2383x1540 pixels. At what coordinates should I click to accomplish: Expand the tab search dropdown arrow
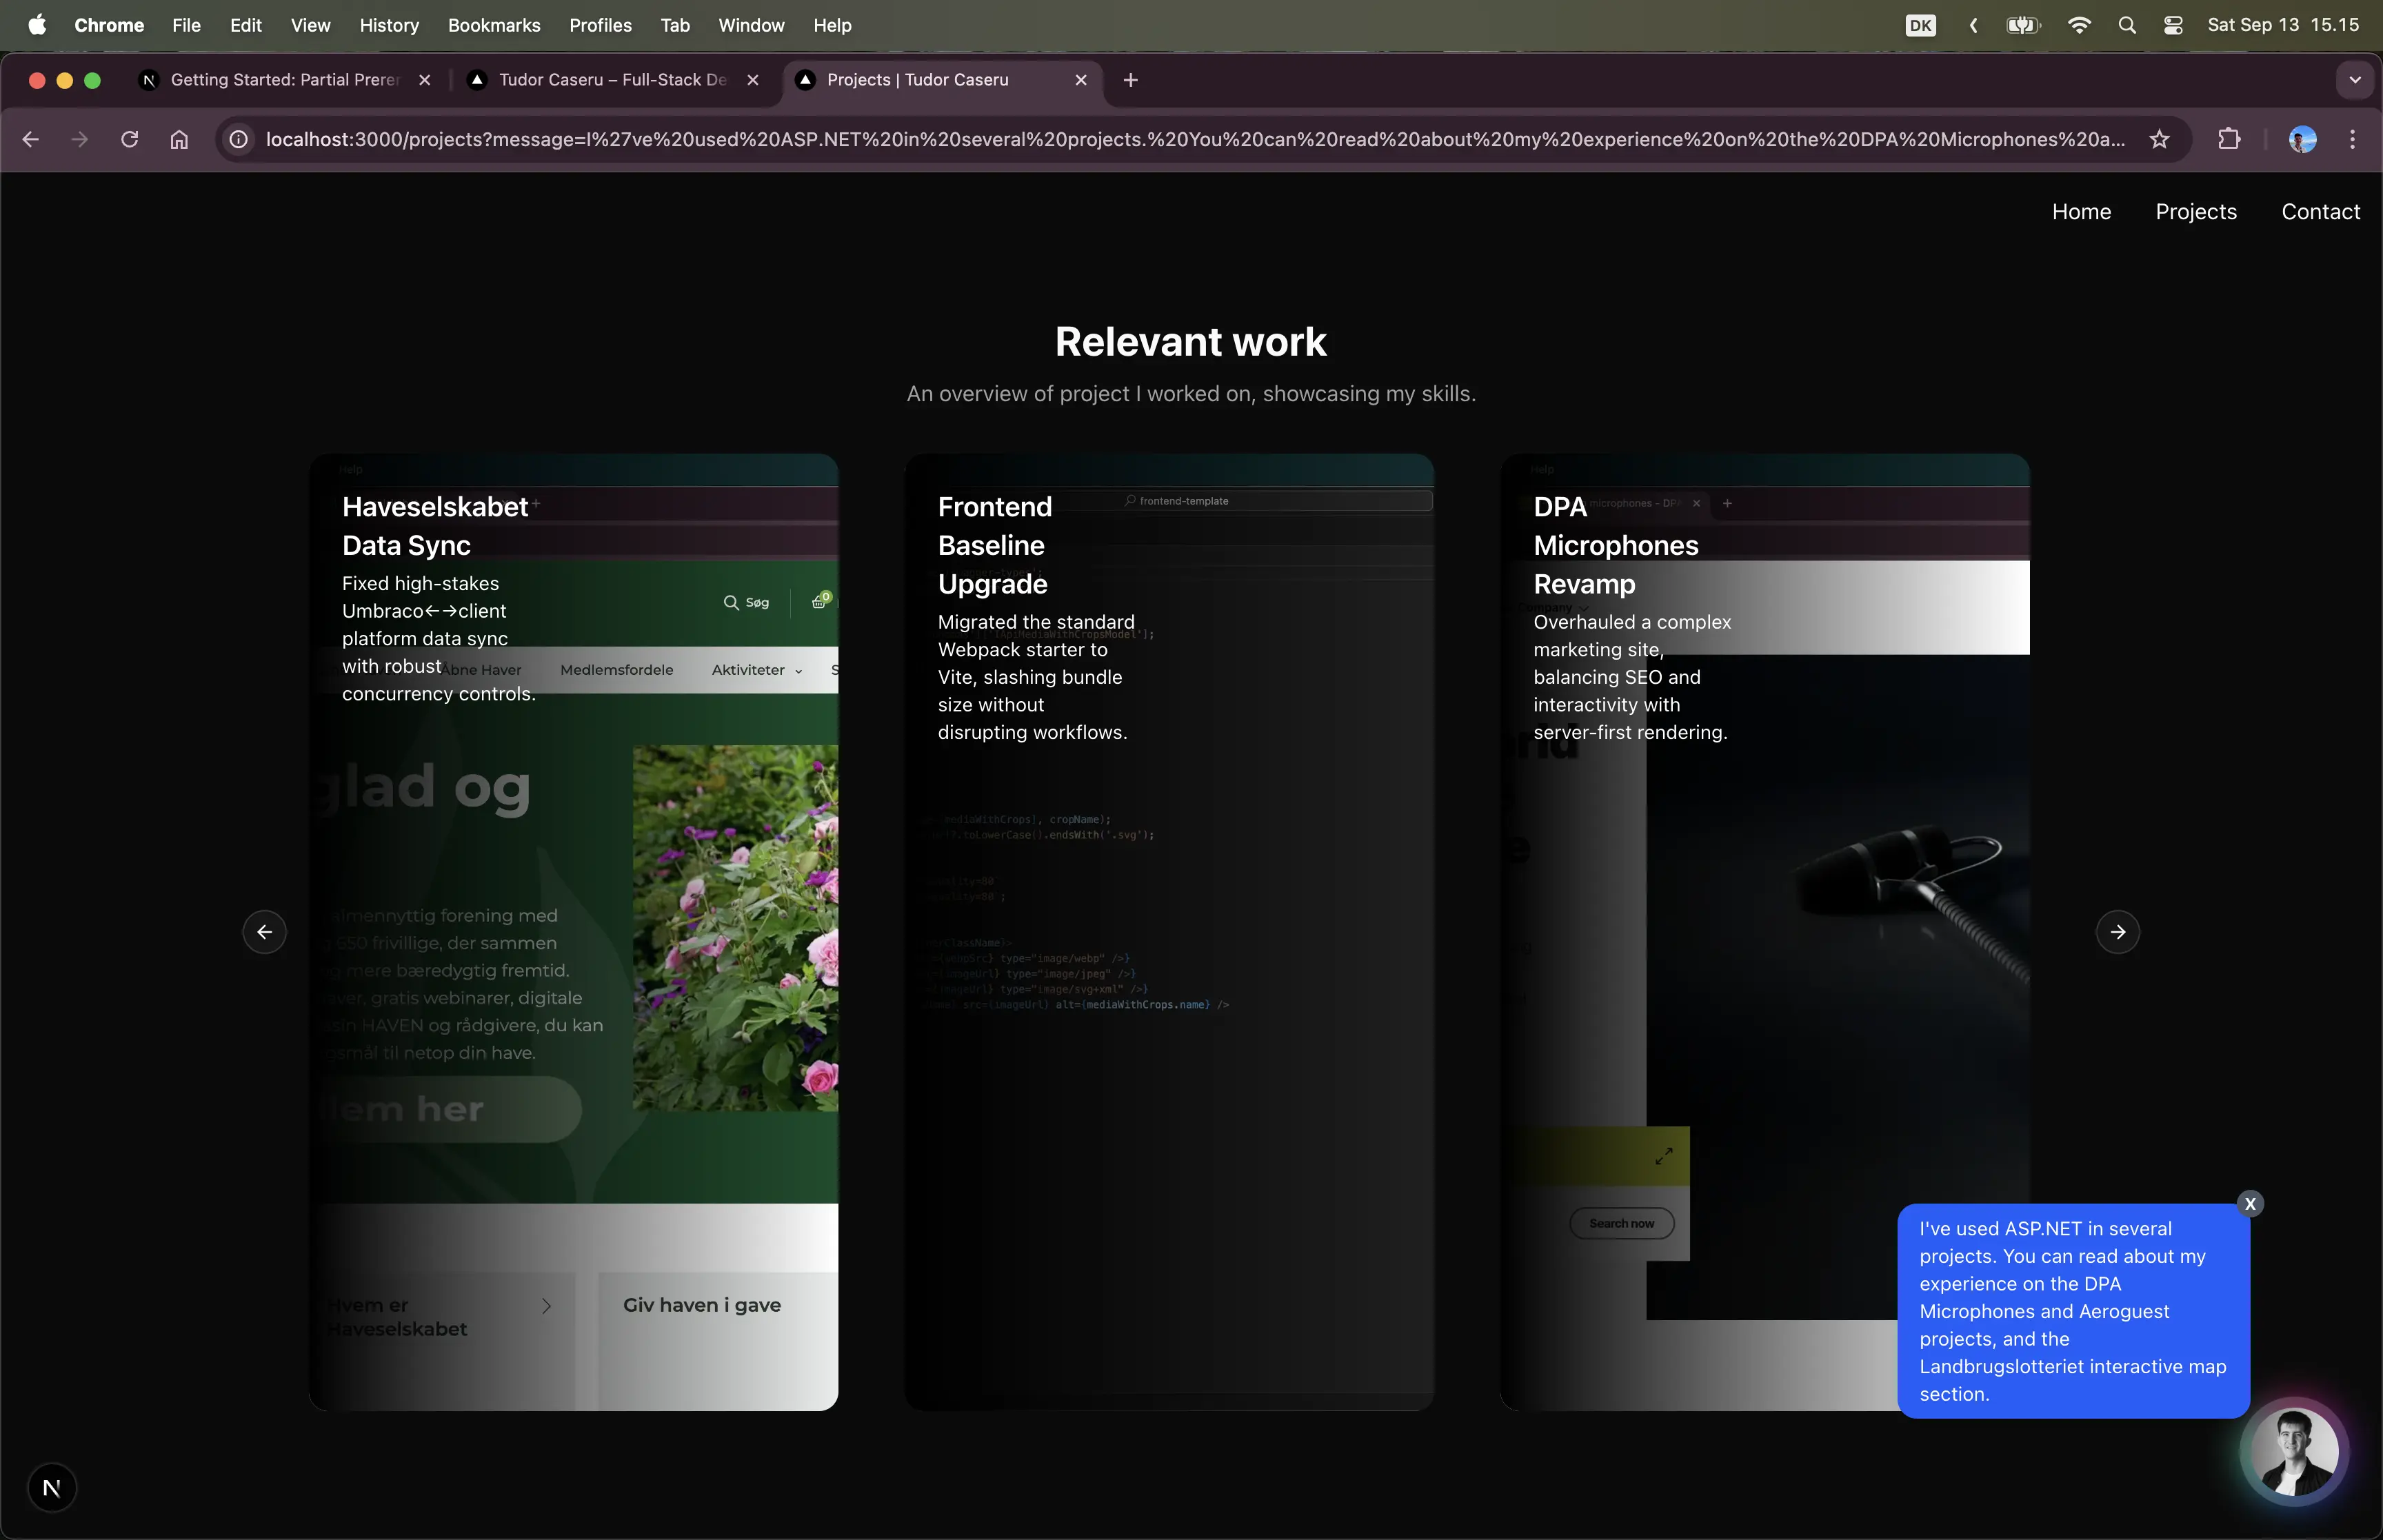[2355, 80]
